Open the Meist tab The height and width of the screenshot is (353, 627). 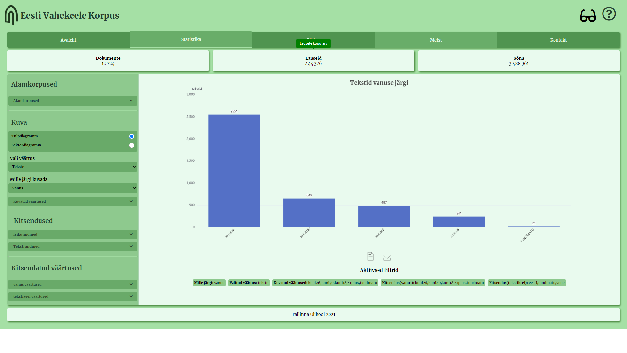click(436, 40)
